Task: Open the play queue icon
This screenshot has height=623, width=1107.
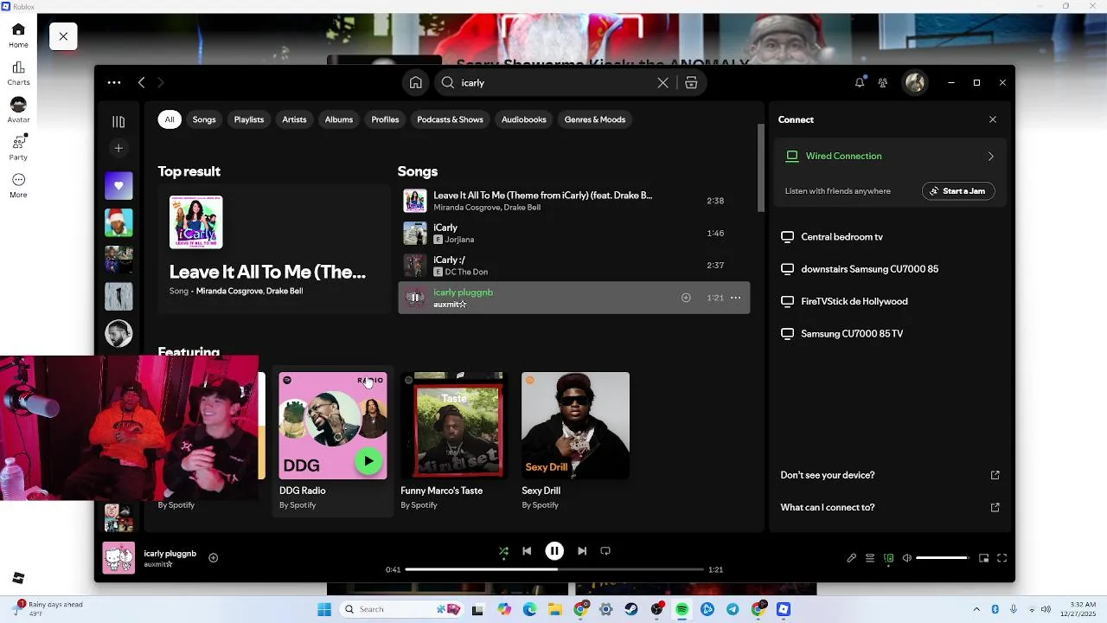Action: [x=870, y=558]
